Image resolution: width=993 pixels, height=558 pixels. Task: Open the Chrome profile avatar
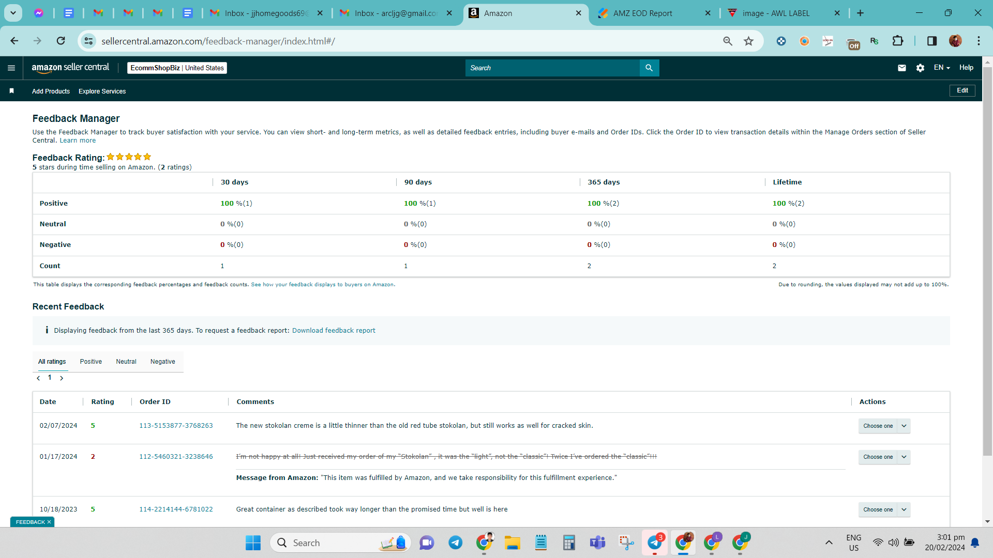pyautogui.click(x=955, y=41)
